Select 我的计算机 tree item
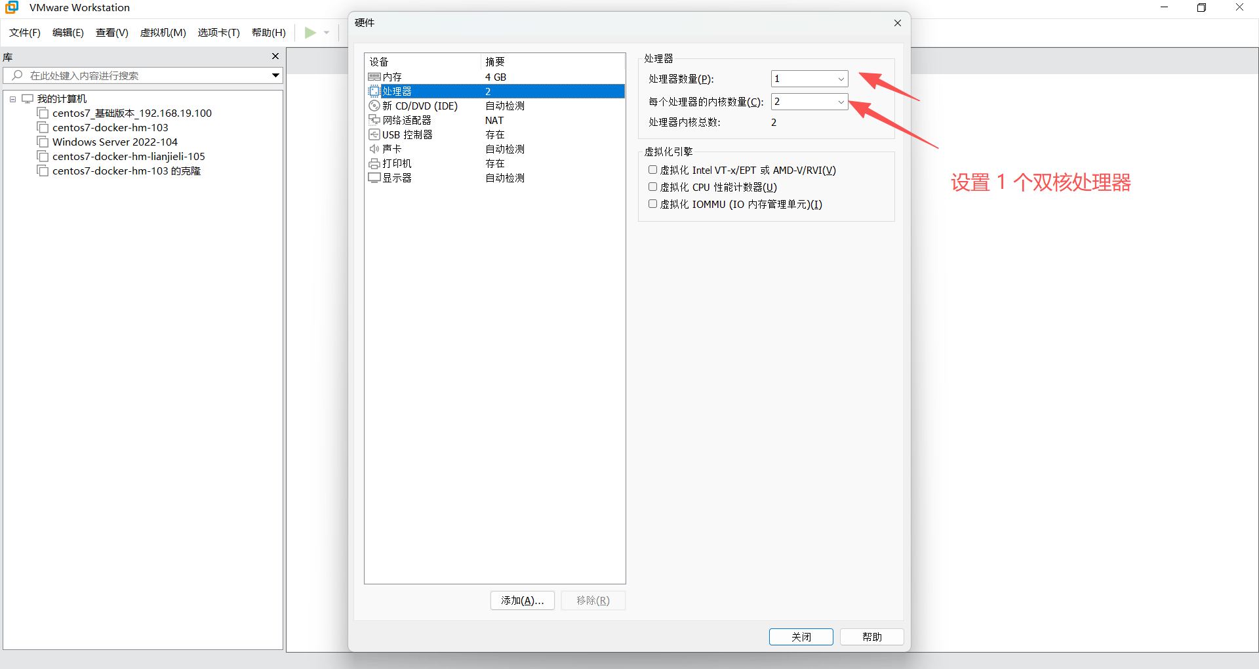 click(62, 98)
